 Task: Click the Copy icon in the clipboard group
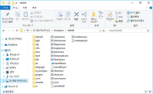click(x=18, y=15)
